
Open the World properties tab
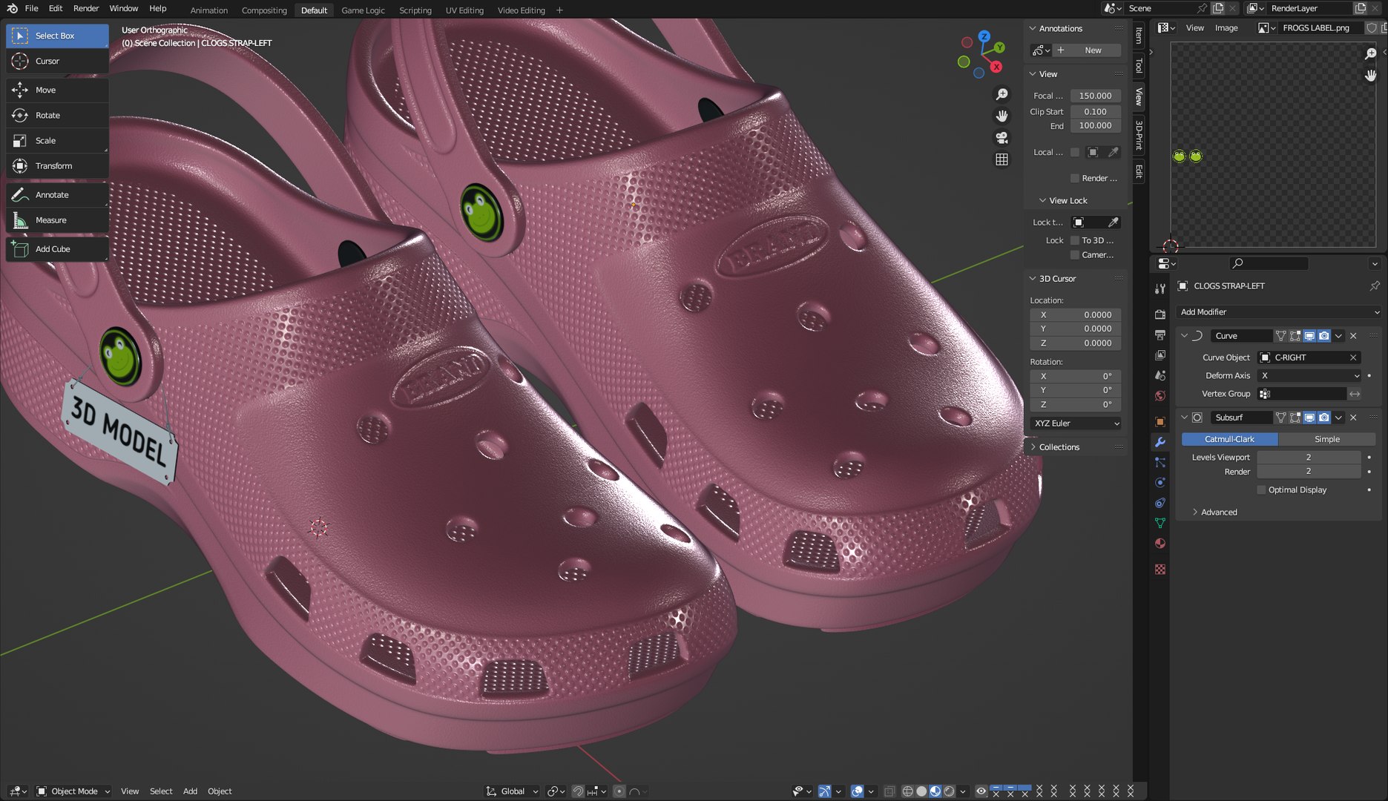point(1160,395)
